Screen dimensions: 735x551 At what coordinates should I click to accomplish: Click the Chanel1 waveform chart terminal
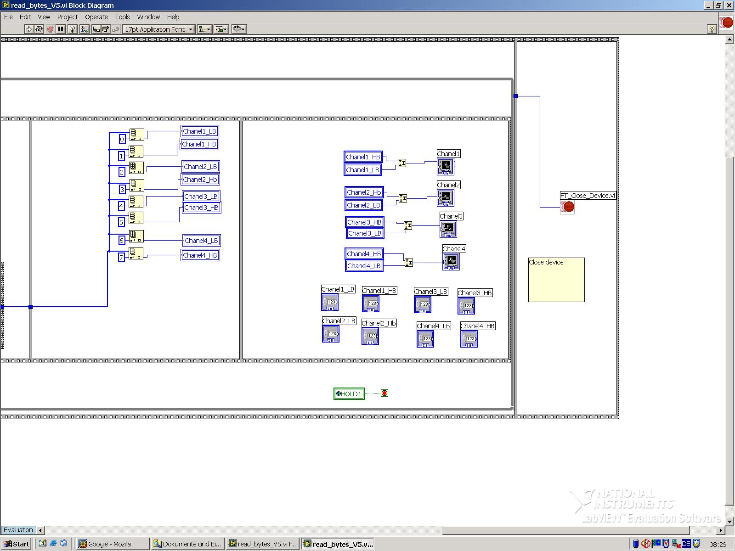tap(446, 167)
